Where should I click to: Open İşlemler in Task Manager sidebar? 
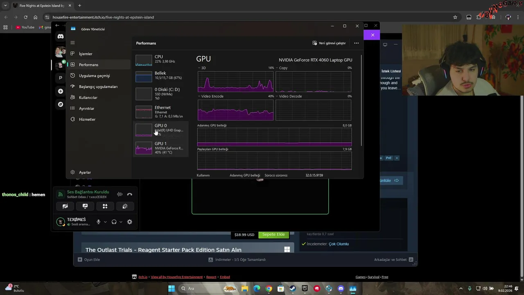point(98,54)
